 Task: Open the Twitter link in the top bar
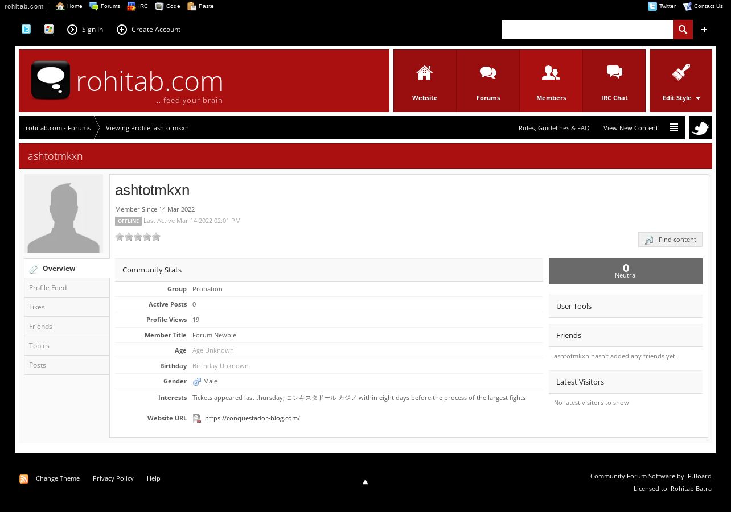[x=662, y=6]
